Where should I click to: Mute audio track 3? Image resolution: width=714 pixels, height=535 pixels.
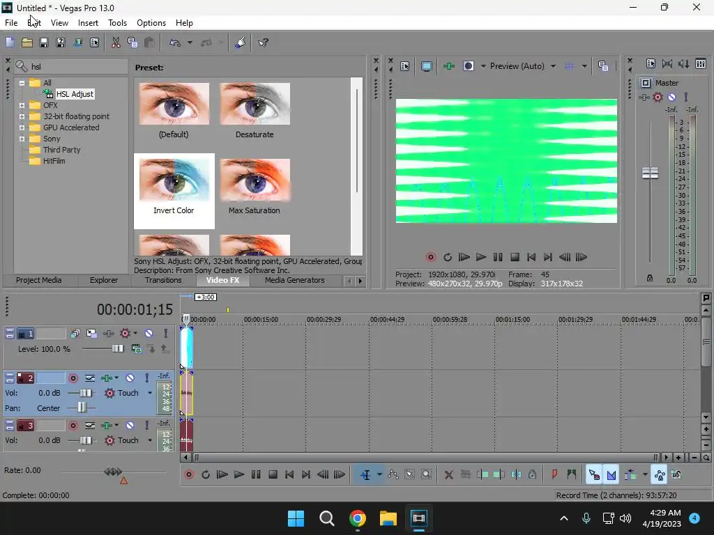(x=130, y=426)
